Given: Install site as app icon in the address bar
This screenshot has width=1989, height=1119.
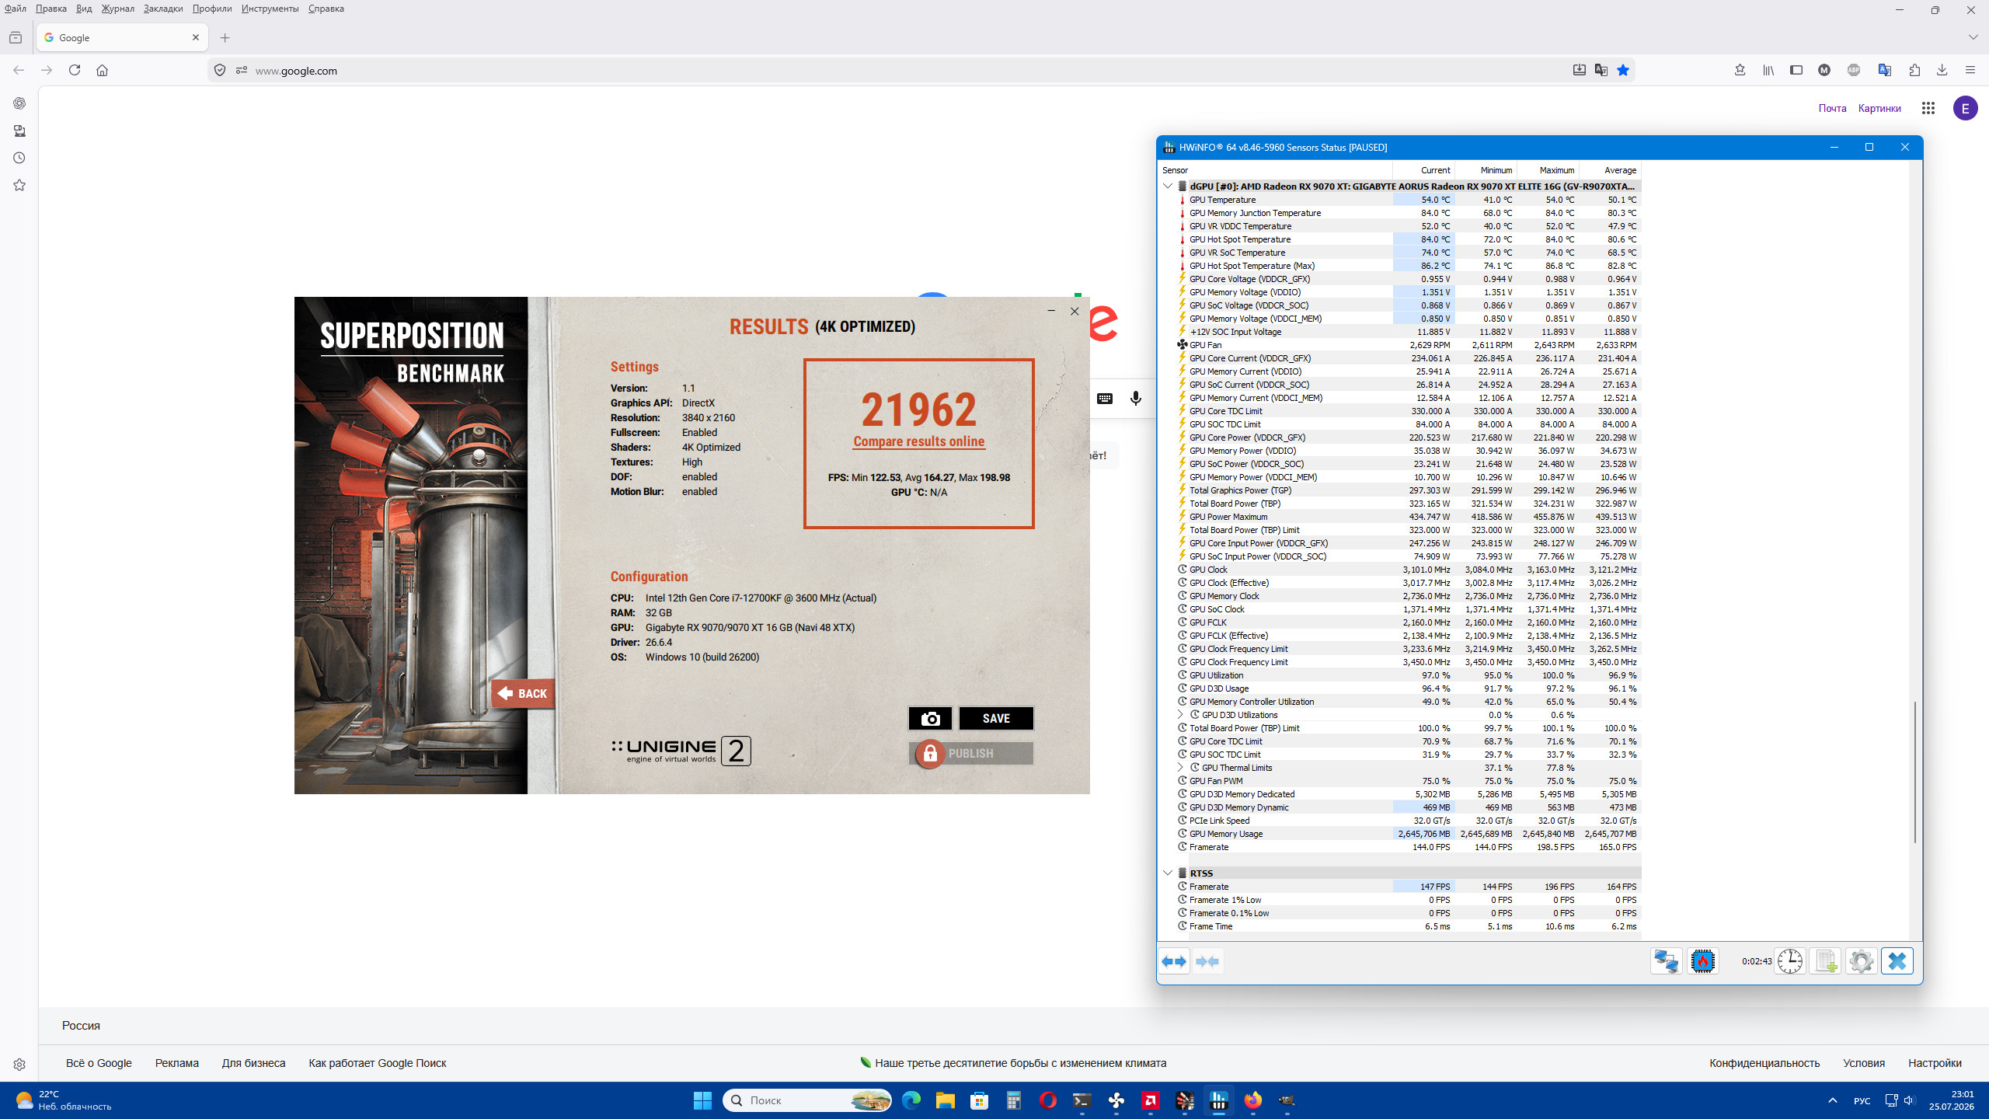Looking at the screenshot, I should coord(1580,70).
